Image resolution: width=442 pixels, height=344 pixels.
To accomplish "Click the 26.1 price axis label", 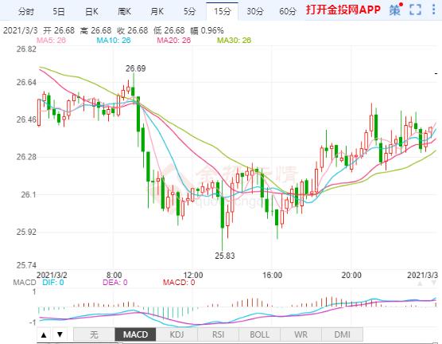I will [29, 194].
